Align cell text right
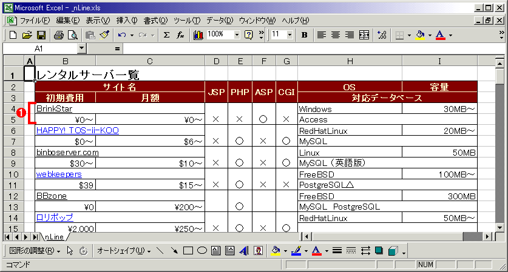This screenshot has width=508, height=272. [350, 35]
